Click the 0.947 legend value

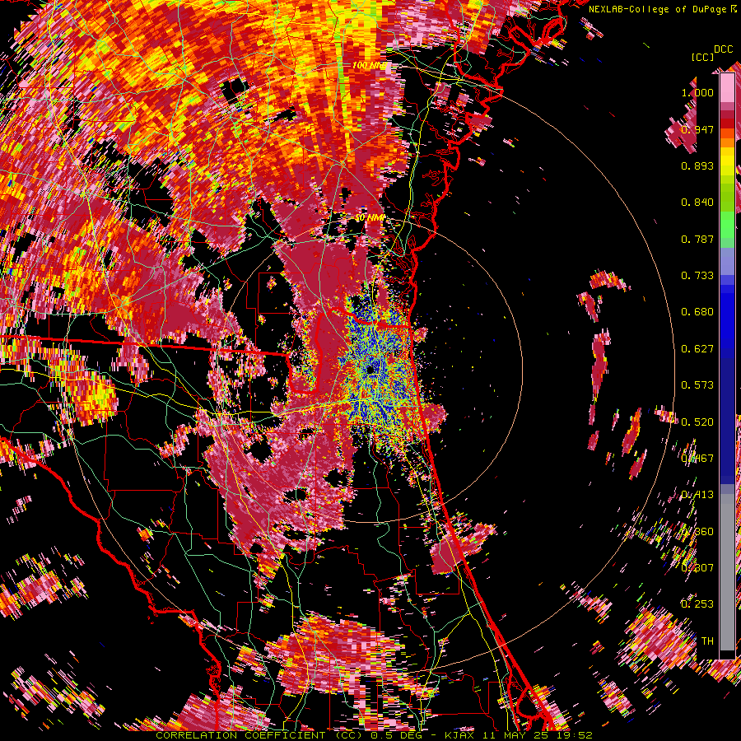(697, 129)
